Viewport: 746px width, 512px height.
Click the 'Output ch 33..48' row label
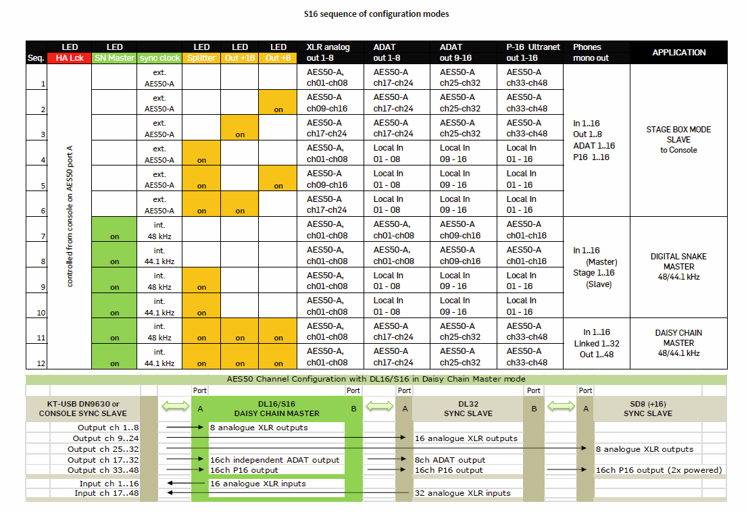103,470
